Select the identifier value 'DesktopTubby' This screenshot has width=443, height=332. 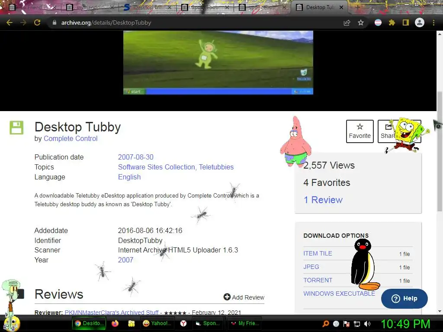[x=140, y=240]
